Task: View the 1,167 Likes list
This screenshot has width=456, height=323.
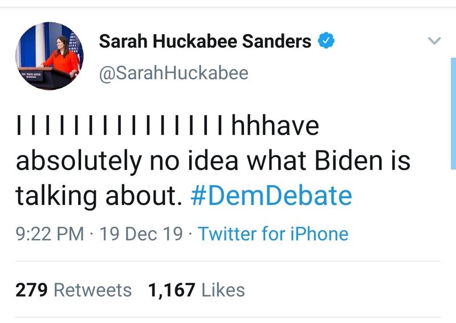Action: coord(197,290)
